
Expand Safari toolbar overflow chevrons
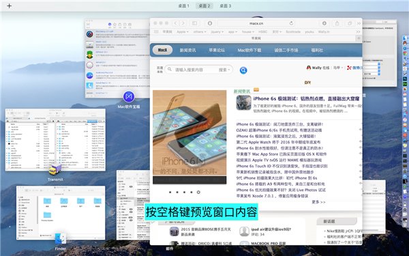pyautogui.click(x=359, y=23)
